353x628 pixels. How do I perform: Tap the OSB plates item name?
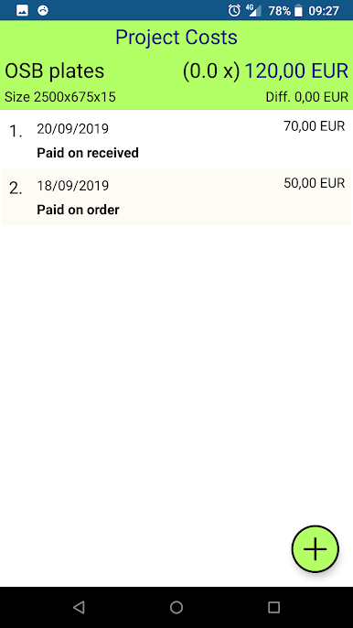click(x=55, y=70)
